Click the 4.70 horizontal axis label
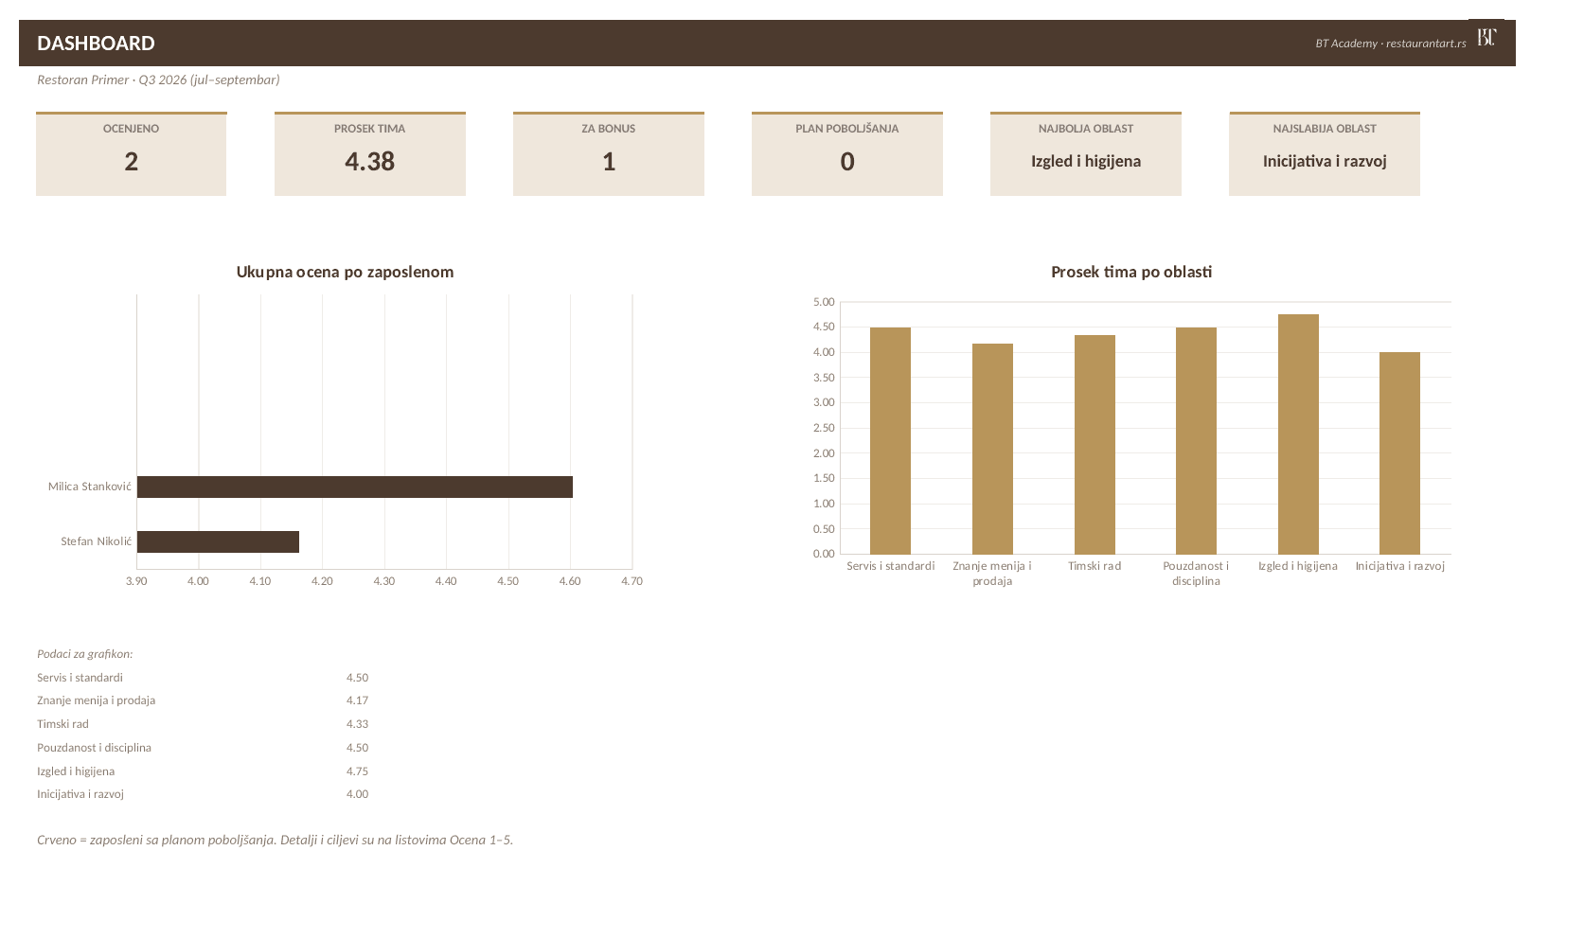 [x=632, y=581]
